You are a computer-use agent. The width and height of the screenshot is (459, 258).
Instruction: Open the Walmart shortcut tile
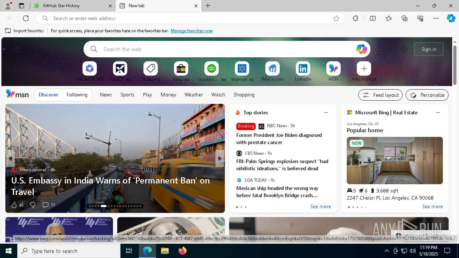242,68
